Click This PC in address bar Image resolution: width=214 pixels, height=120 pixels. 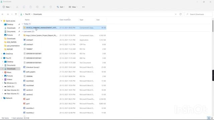tap(28, 14)
